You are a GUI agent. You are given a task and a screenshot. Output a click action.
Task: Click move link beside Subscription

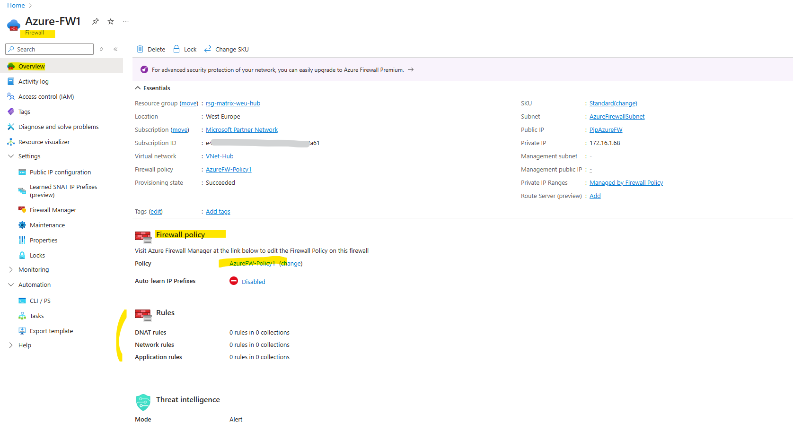point(180,129)
